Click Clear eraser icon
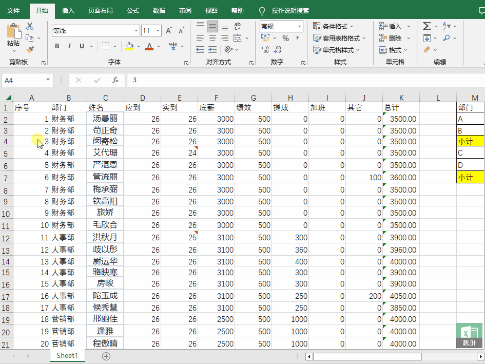This screenshot has width=485, height=364. (x=427, y=49)
